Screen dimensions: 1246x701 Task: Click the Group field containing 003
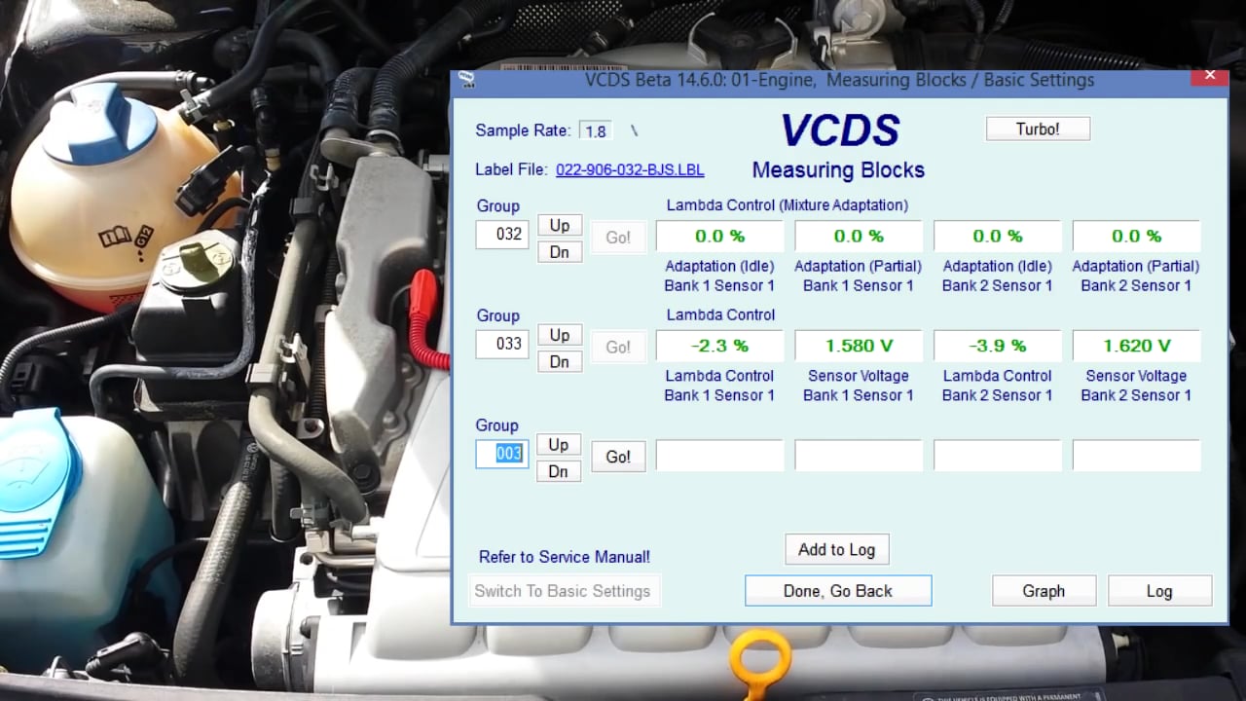tap(502, 454)
